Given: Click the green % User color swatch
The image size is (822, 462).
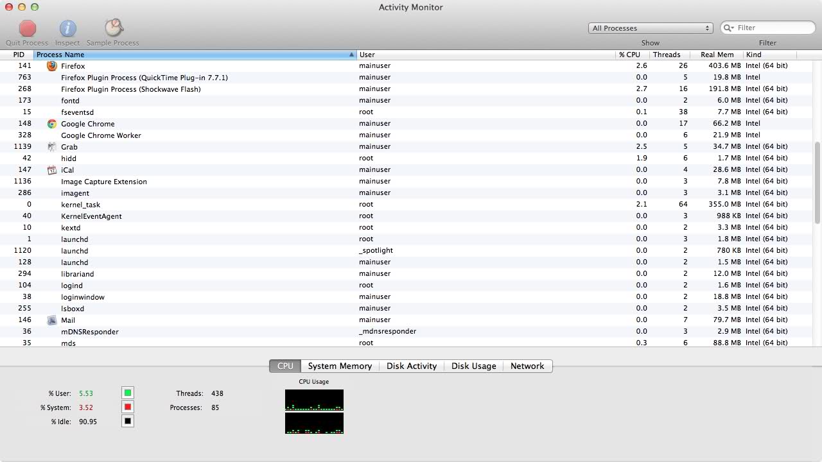Looking at the screenshot, I should 128,393.
